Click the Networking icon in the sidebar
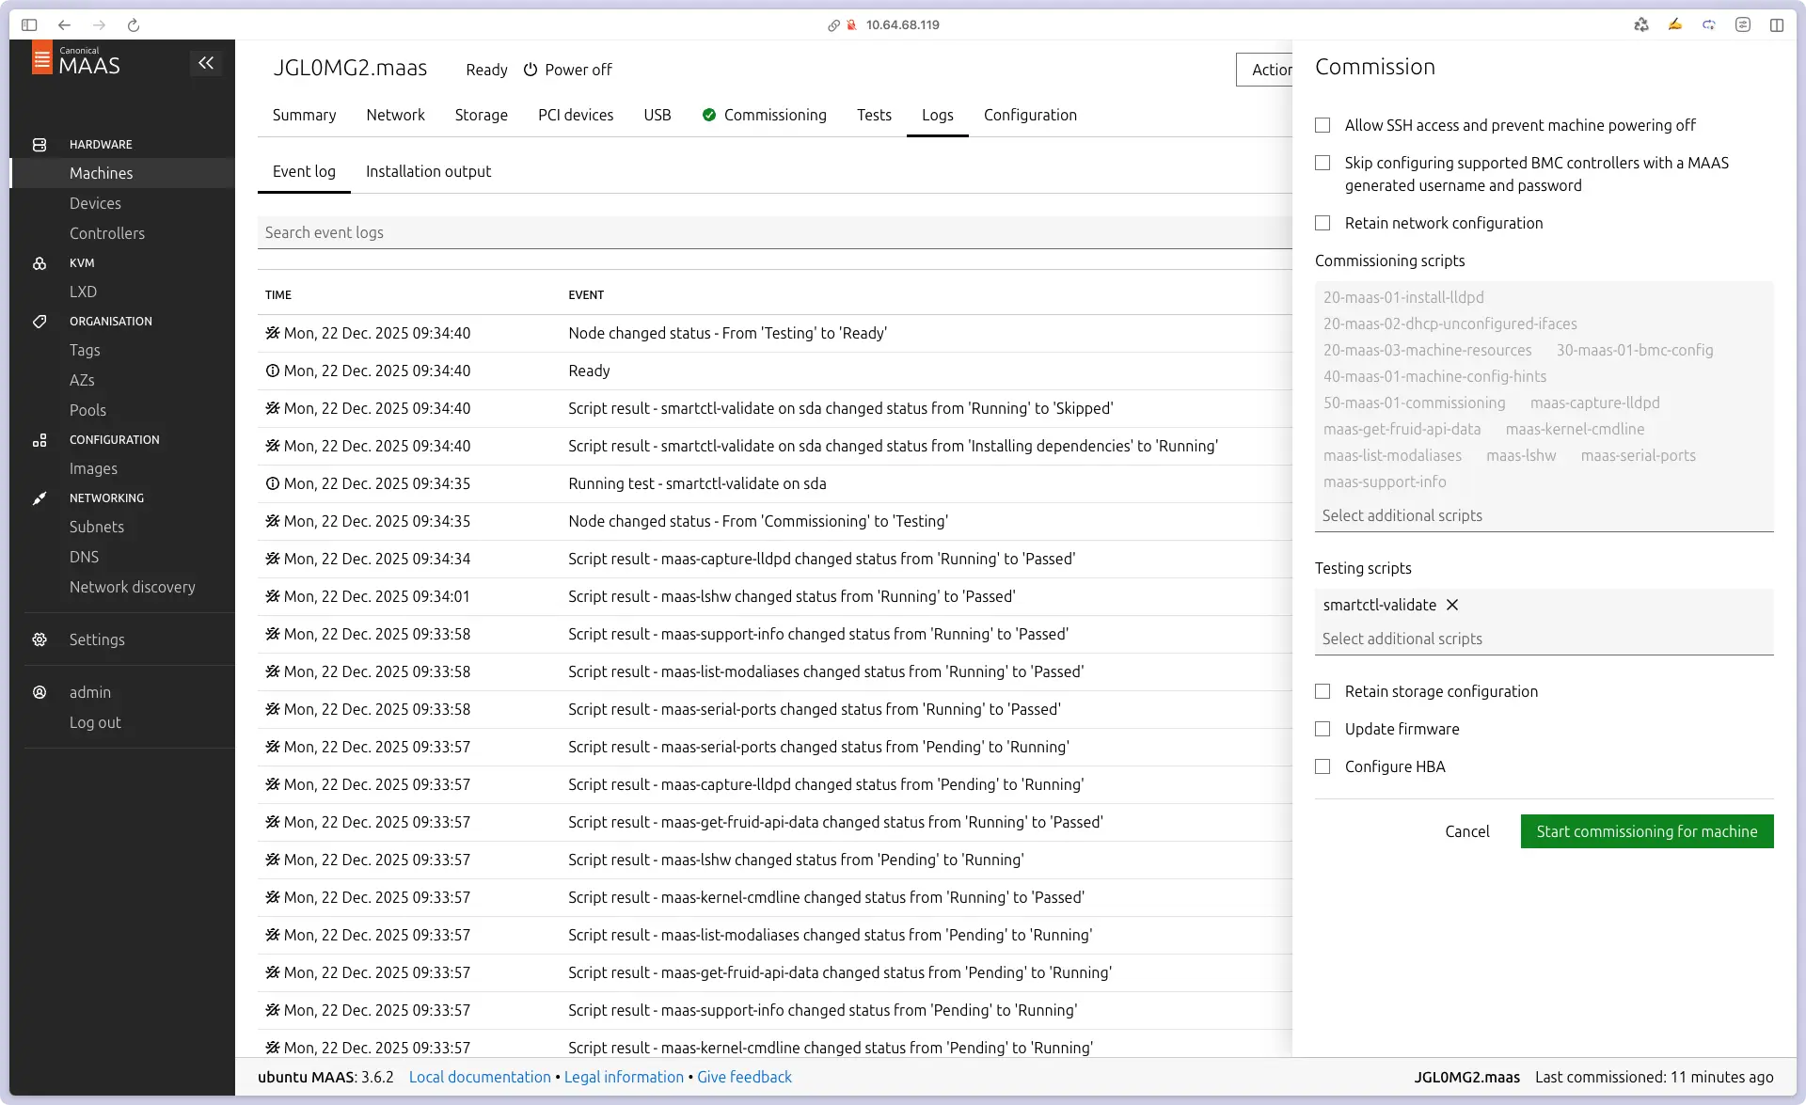The width and height of the screenshot is (1806, 1105). pos(40,498)
